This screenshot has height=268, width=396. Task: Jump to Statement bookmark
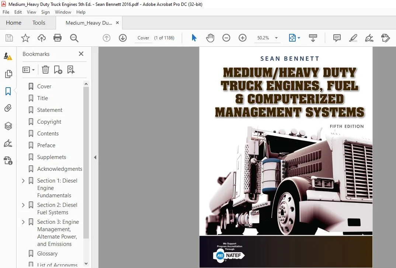pos(49,110)
